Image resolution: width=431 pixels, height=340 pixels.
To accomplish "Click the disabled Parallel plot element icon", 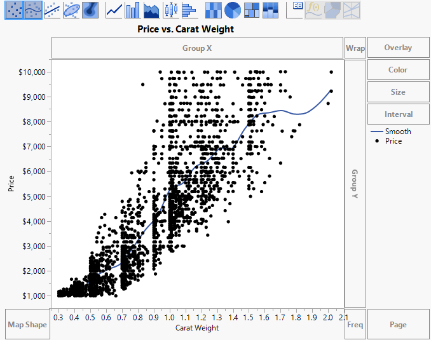I will pyautogui.click(x=352, y=10).
